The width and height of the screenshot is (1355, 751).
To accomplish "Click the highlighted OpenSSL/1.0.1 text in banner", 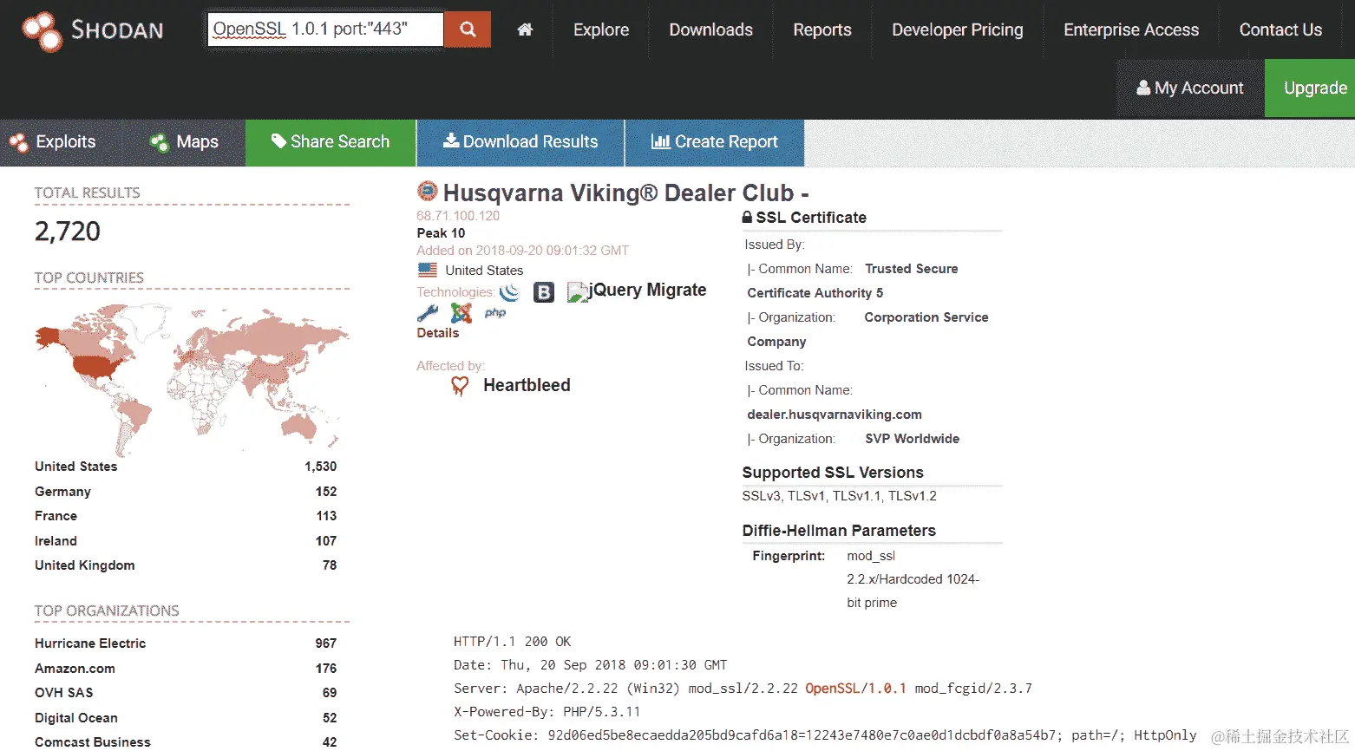I will [855, 689].
